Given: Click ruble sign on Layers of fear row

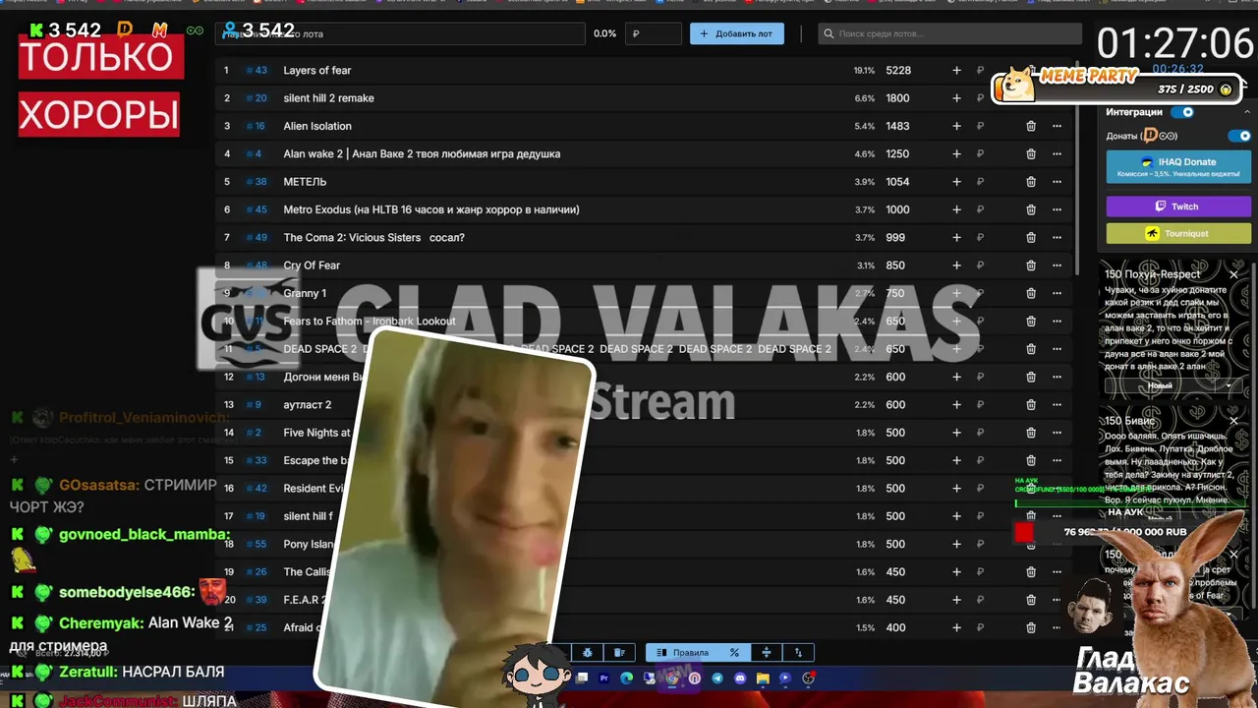Looking at the screenshot, I should 980,70.
